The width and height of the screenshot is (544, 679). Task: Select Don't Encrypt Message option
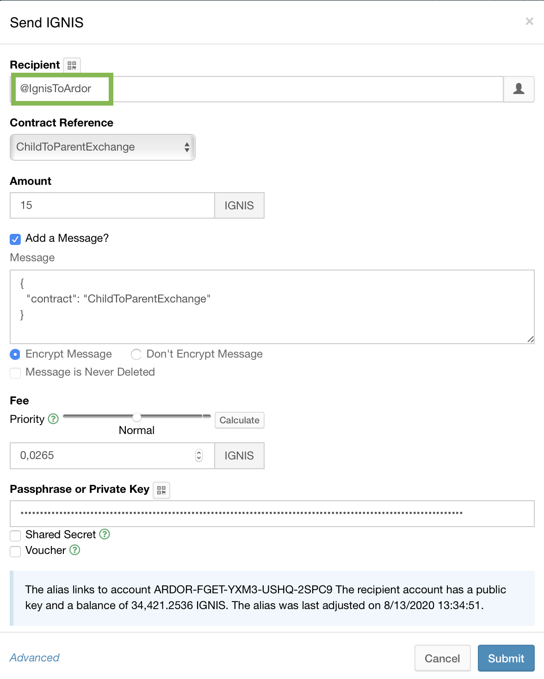(136, 355)
